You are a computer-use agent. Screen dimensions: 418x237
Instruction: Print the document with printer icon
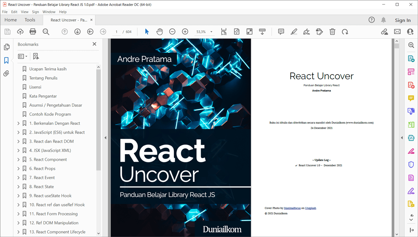click(33, 32)
